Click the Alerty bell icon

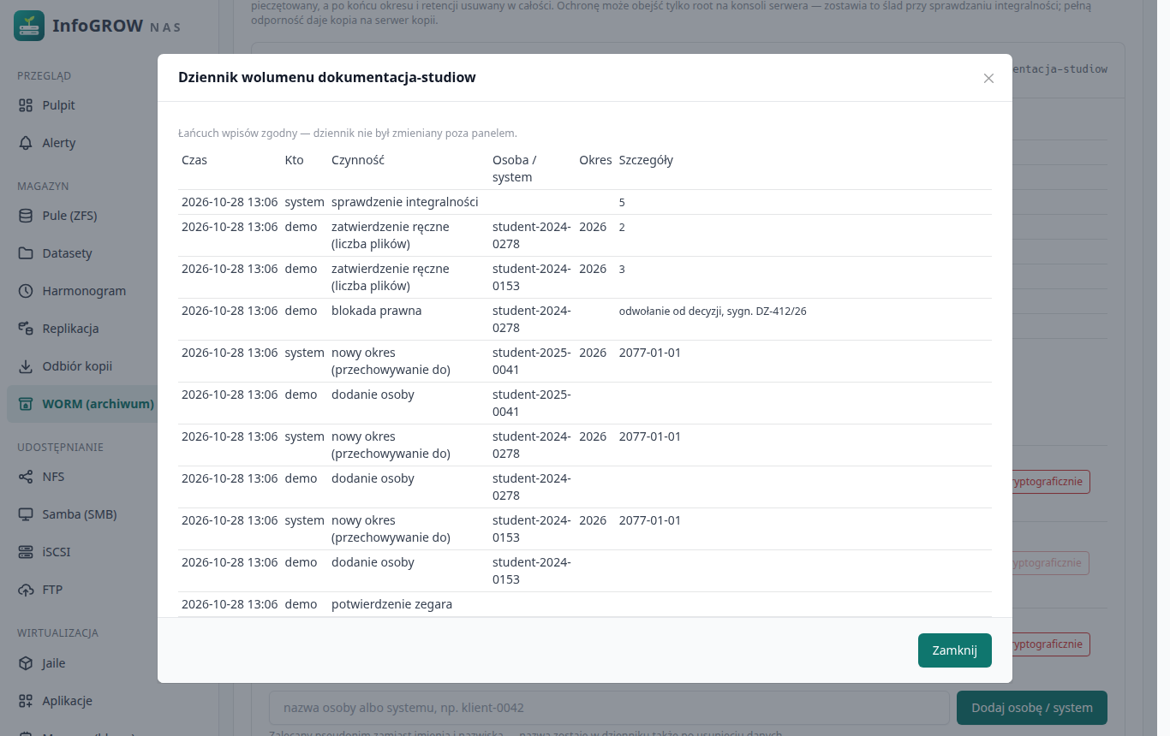(x=26, y=143)
